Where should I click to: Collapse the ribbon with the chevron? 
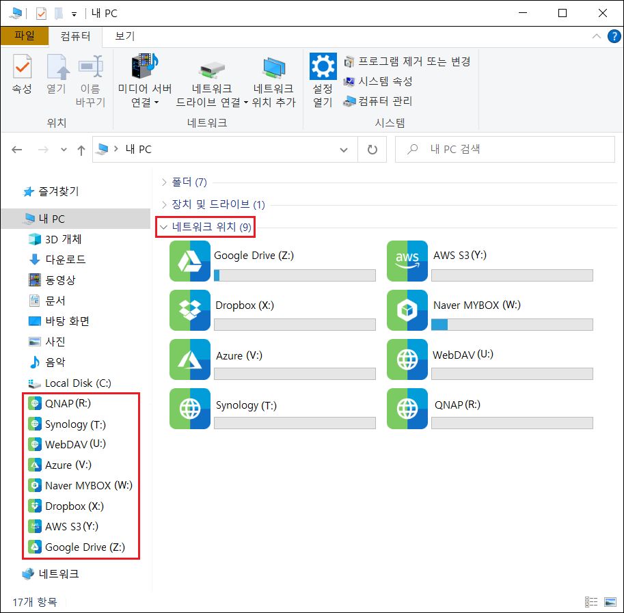pyautogui.click(x=596, y=37)
